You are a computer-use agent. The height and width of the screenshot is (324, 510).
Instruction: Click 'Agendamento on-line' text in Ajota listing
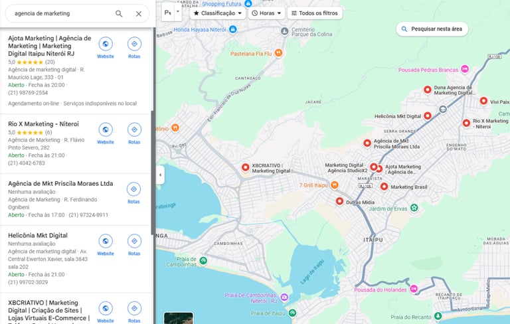[x=33, y=104]
